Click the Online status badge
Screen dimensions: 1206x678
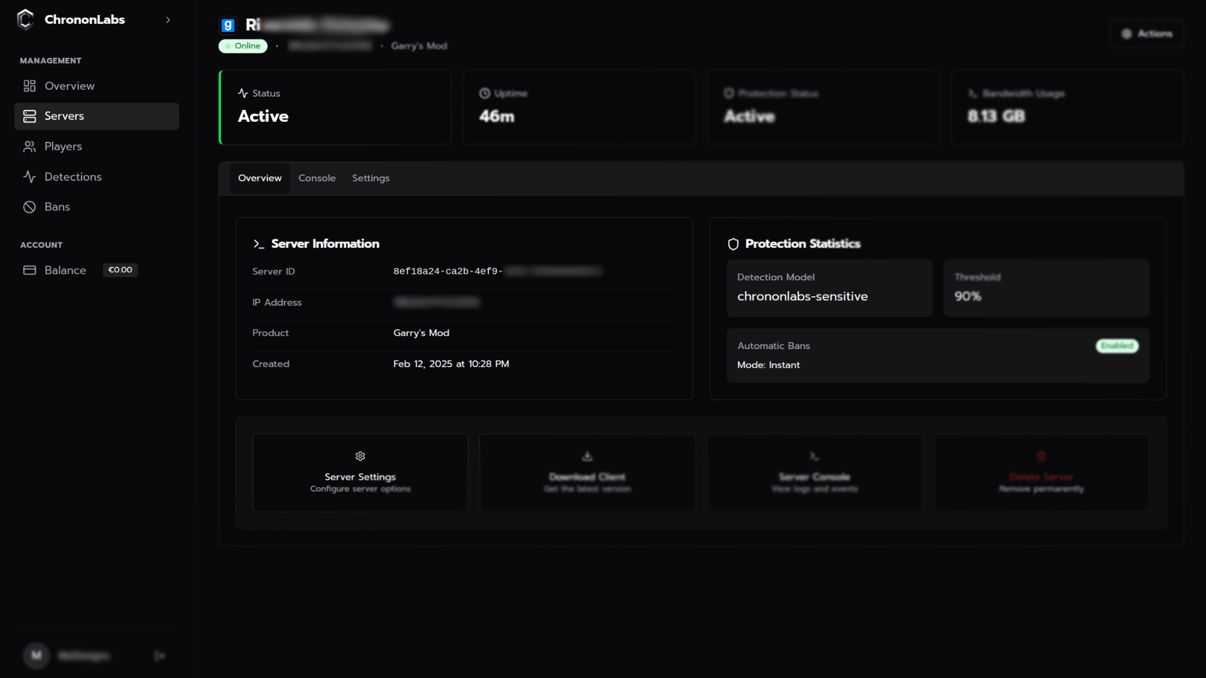[x=242, y=46]
